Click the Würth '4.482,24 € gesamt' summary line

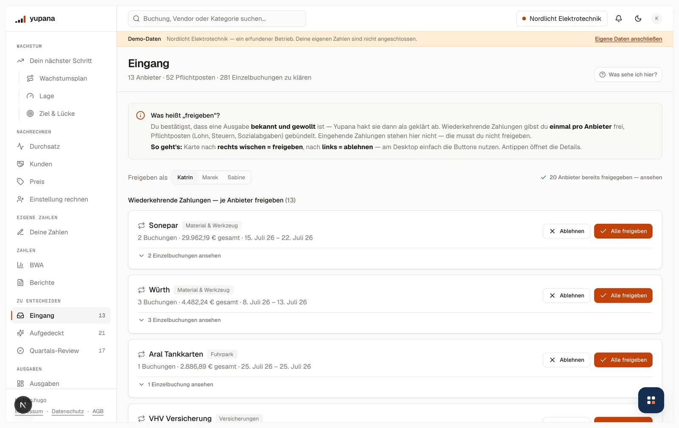pos(222,302)
